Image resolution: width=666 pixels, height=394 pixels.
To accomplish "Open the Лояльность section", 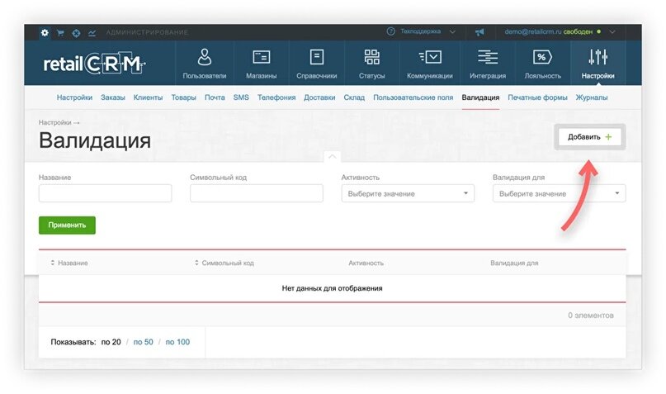I will pyautogui.click(x=542, y=64).
